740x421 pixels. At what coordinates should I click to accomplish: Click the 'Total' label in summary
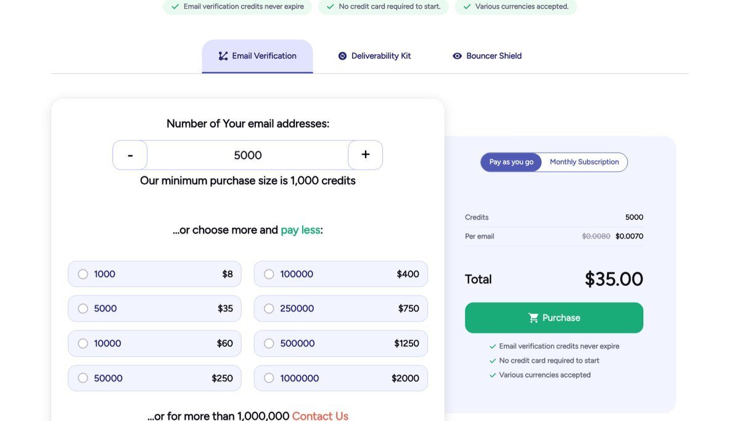click(479, 279)
